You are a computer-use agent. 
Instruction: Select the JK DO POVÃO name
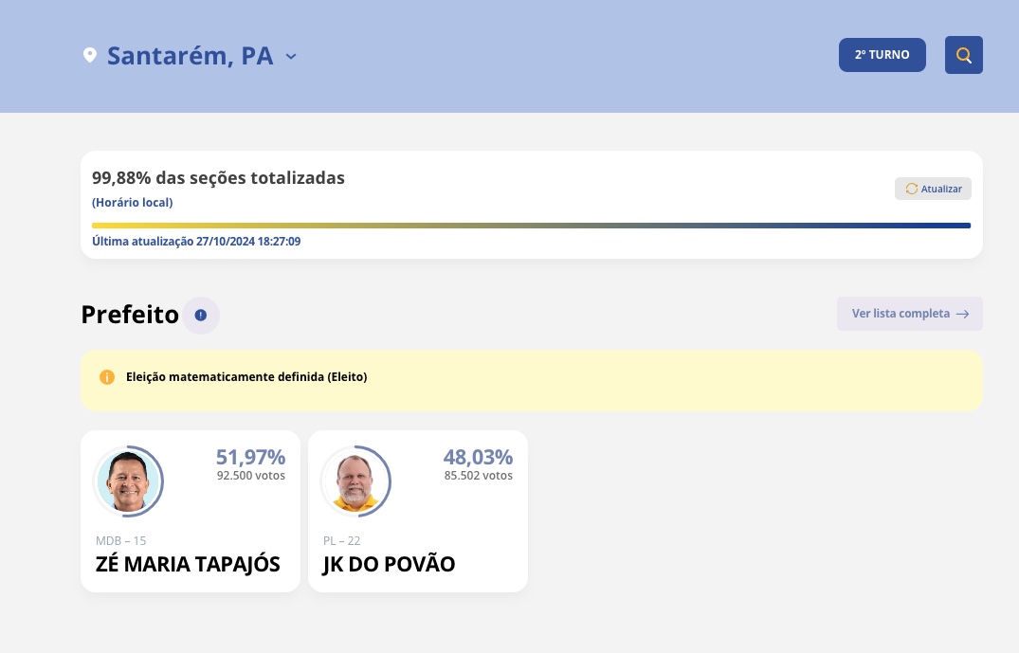(389, 564)
